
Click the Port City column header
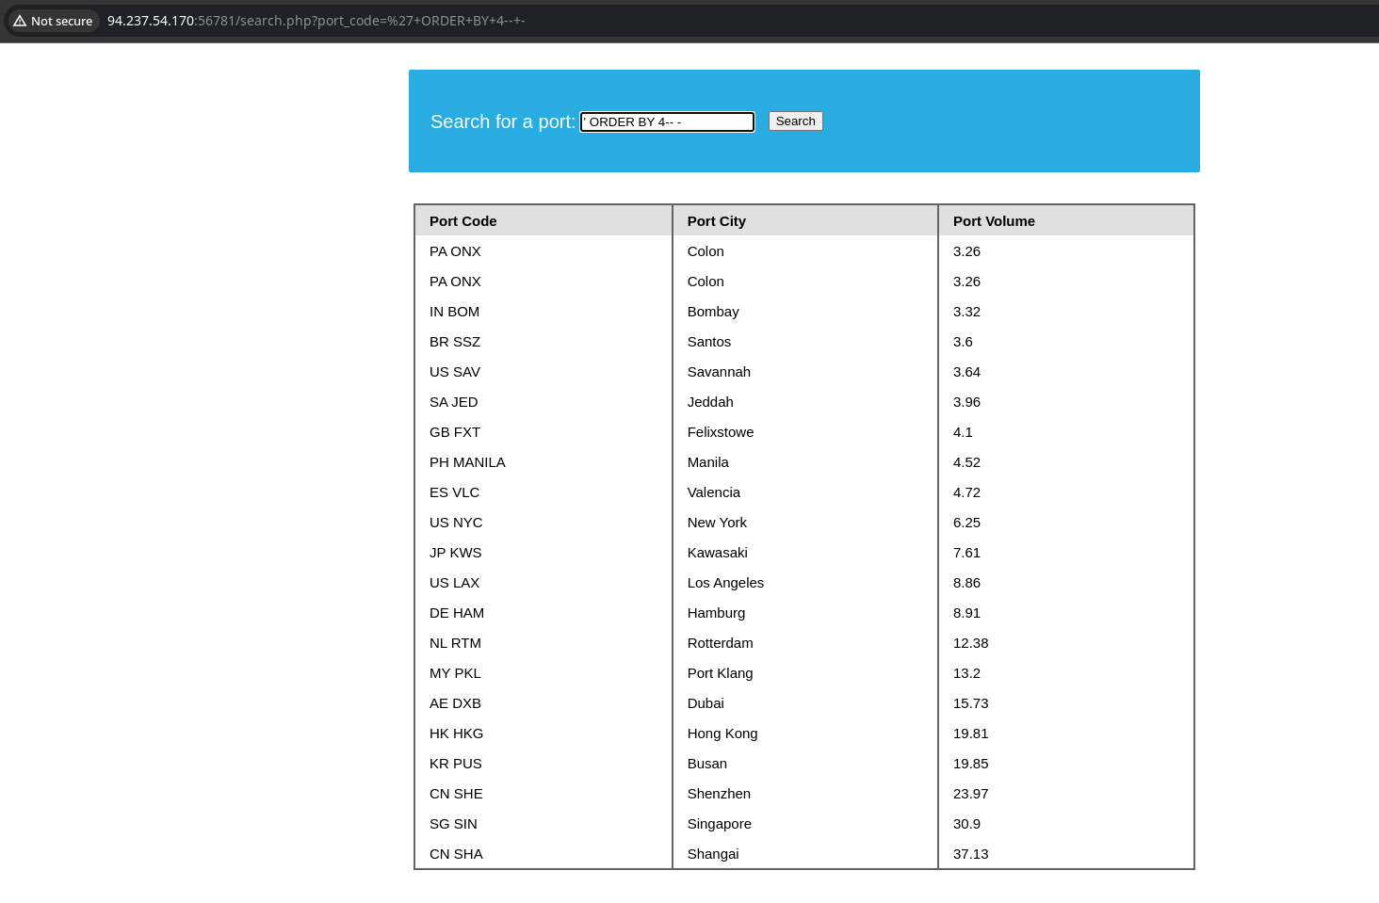point(716,221)
